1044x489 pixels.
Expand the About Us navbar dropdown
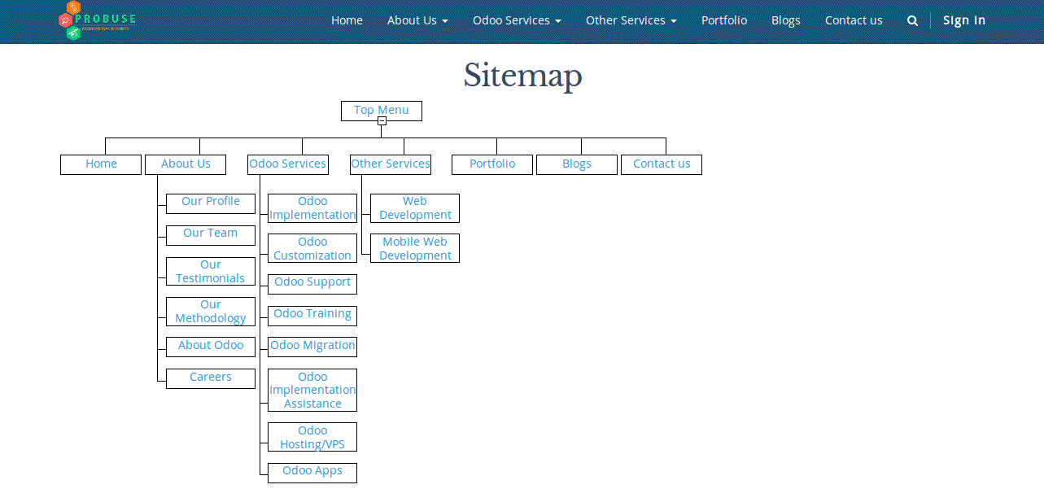click(417, 21)
